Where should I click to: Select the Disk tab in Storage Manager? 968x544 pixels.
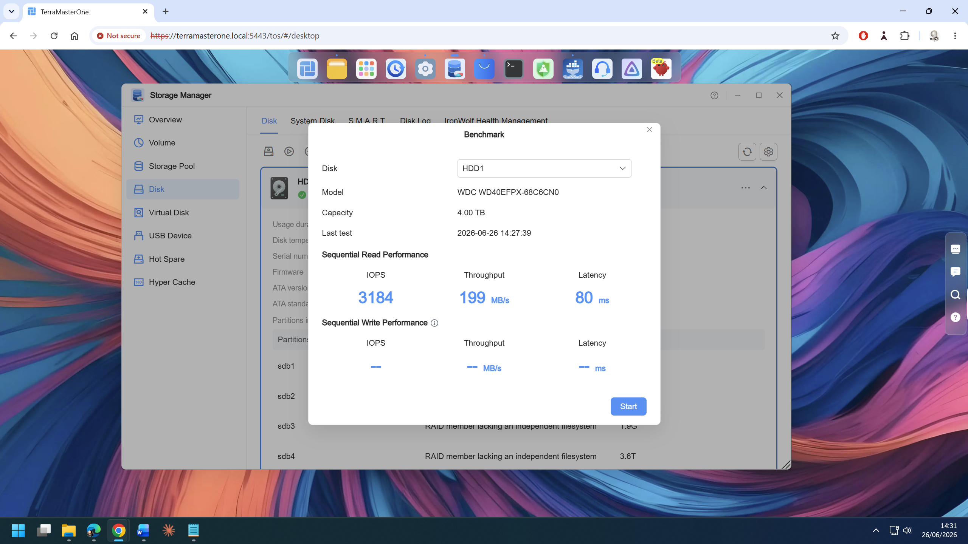[x=269, y=121]
